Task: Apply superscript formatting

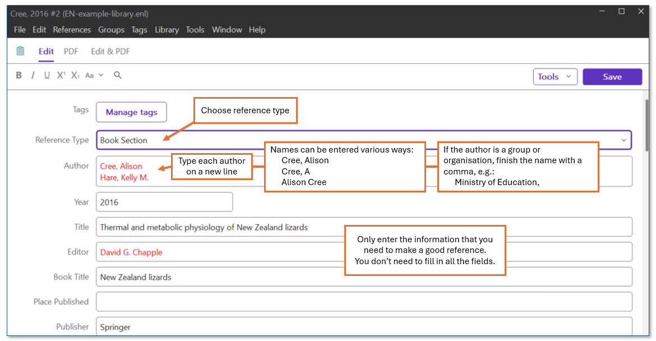Action: pyautogui.click(x=61, y=75)
